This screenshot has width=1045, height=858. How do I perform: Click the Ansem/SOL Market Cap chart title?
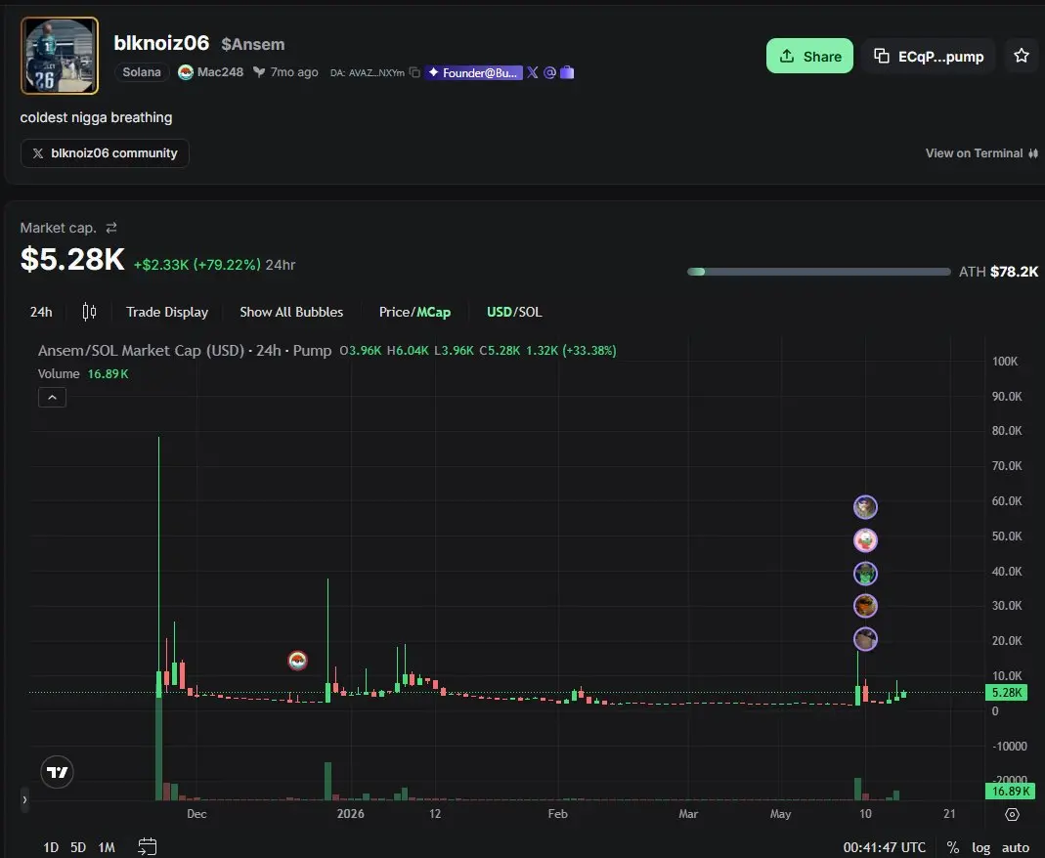point(185,351)
